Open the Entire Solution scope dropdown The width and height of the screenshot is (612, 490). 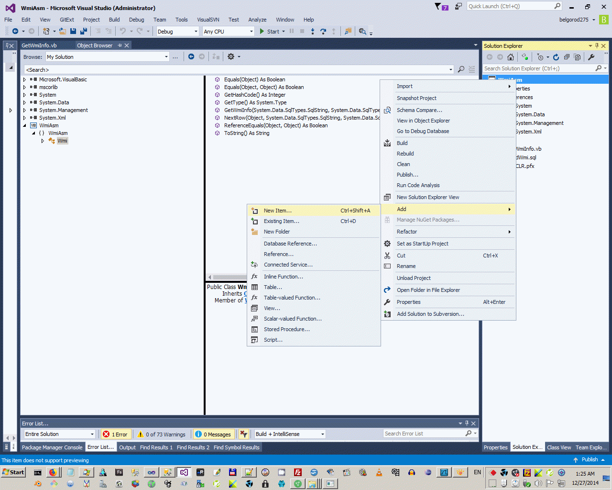60,434
